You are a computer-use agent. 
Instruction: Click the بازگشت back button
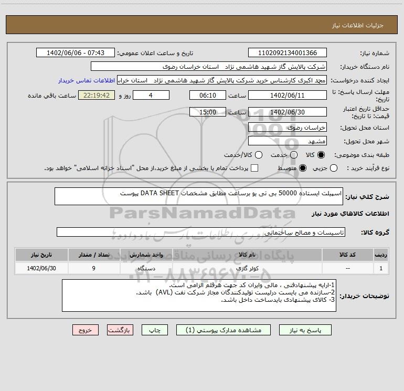click(x=120, y=330)
